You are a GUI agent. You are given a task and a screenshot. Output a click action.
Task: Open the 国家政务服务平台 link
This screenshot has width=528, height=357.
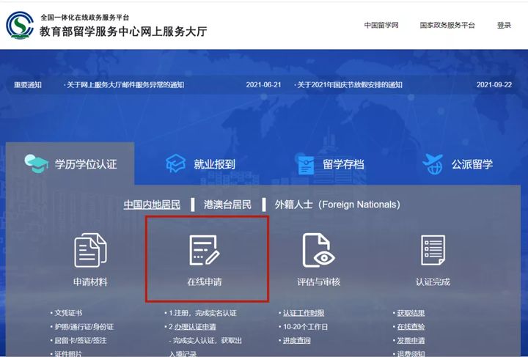pos(447,25)
